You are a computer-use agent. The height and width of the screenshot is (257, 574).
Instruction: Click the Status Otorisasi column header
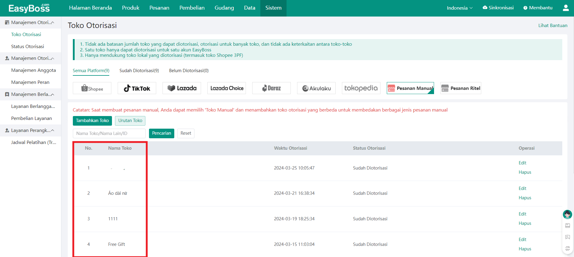click(369, 148)
